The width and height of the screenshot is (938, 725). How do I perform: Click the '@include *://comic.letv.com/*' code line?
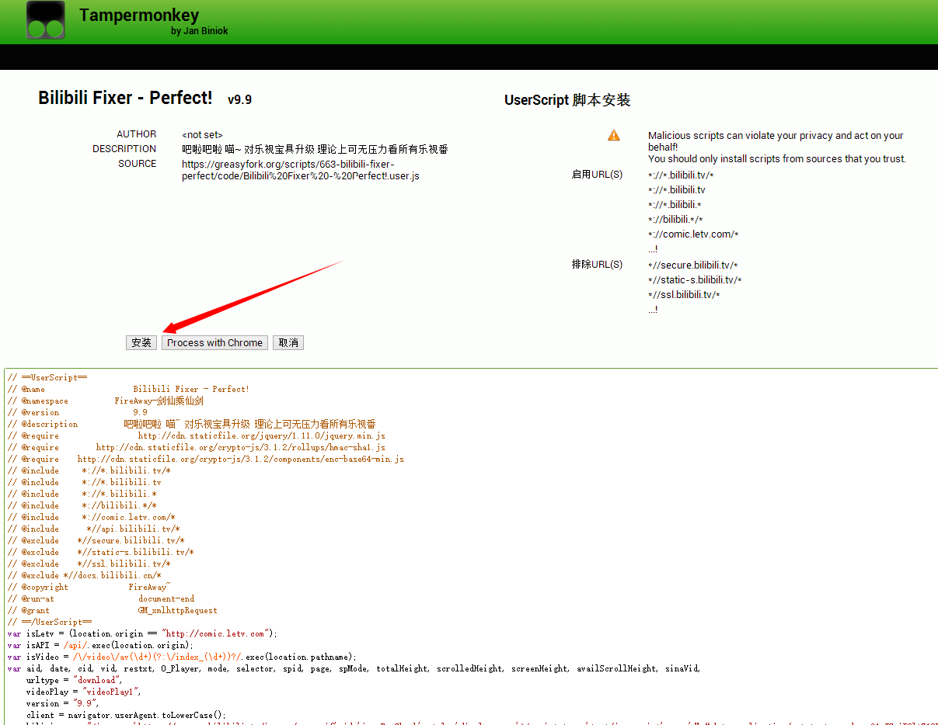point(92,517)
